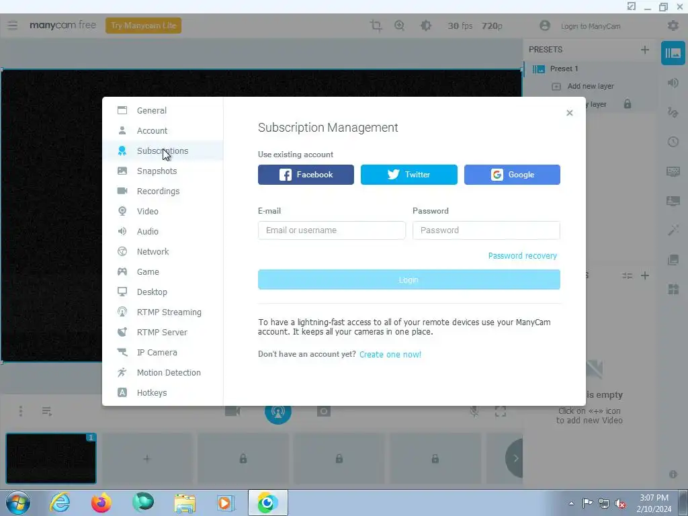Toggle the fullscreen icon

tap(500, 411)
